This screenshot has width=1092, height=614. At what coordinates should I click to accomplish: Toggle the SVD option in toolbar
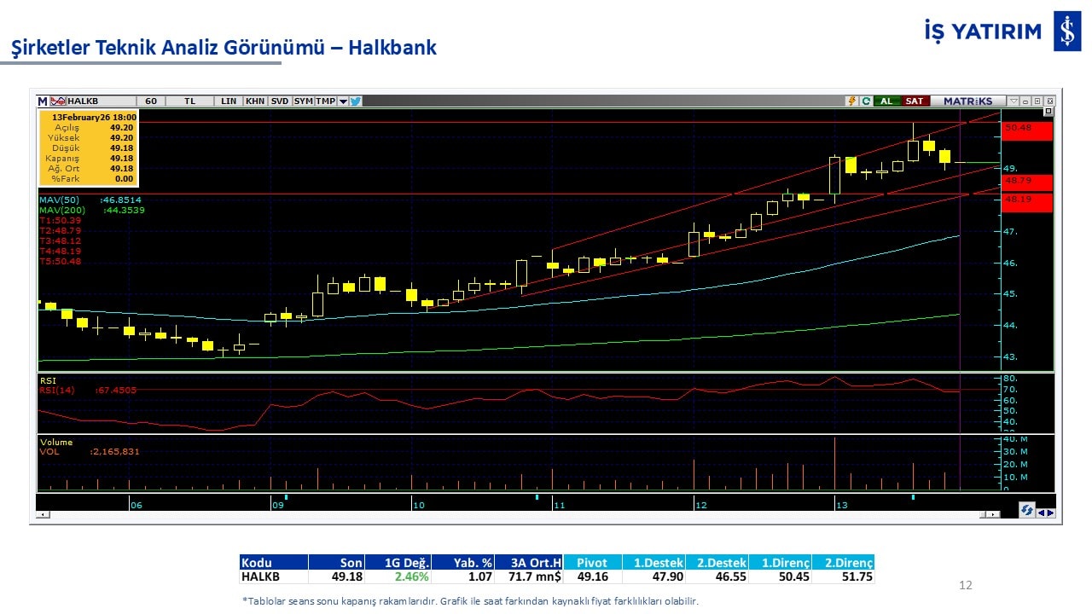coord(279,101)
